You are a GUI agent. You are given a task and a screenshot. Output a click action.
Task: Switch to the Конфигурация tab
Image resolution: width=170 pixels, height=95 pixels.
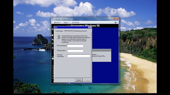tap(59, 31)
